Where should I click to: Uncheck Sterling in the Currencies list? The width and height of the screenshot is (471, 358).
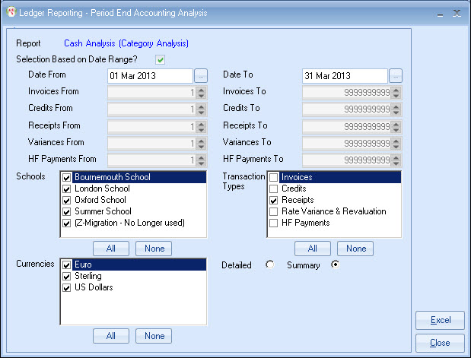[67, 277]
